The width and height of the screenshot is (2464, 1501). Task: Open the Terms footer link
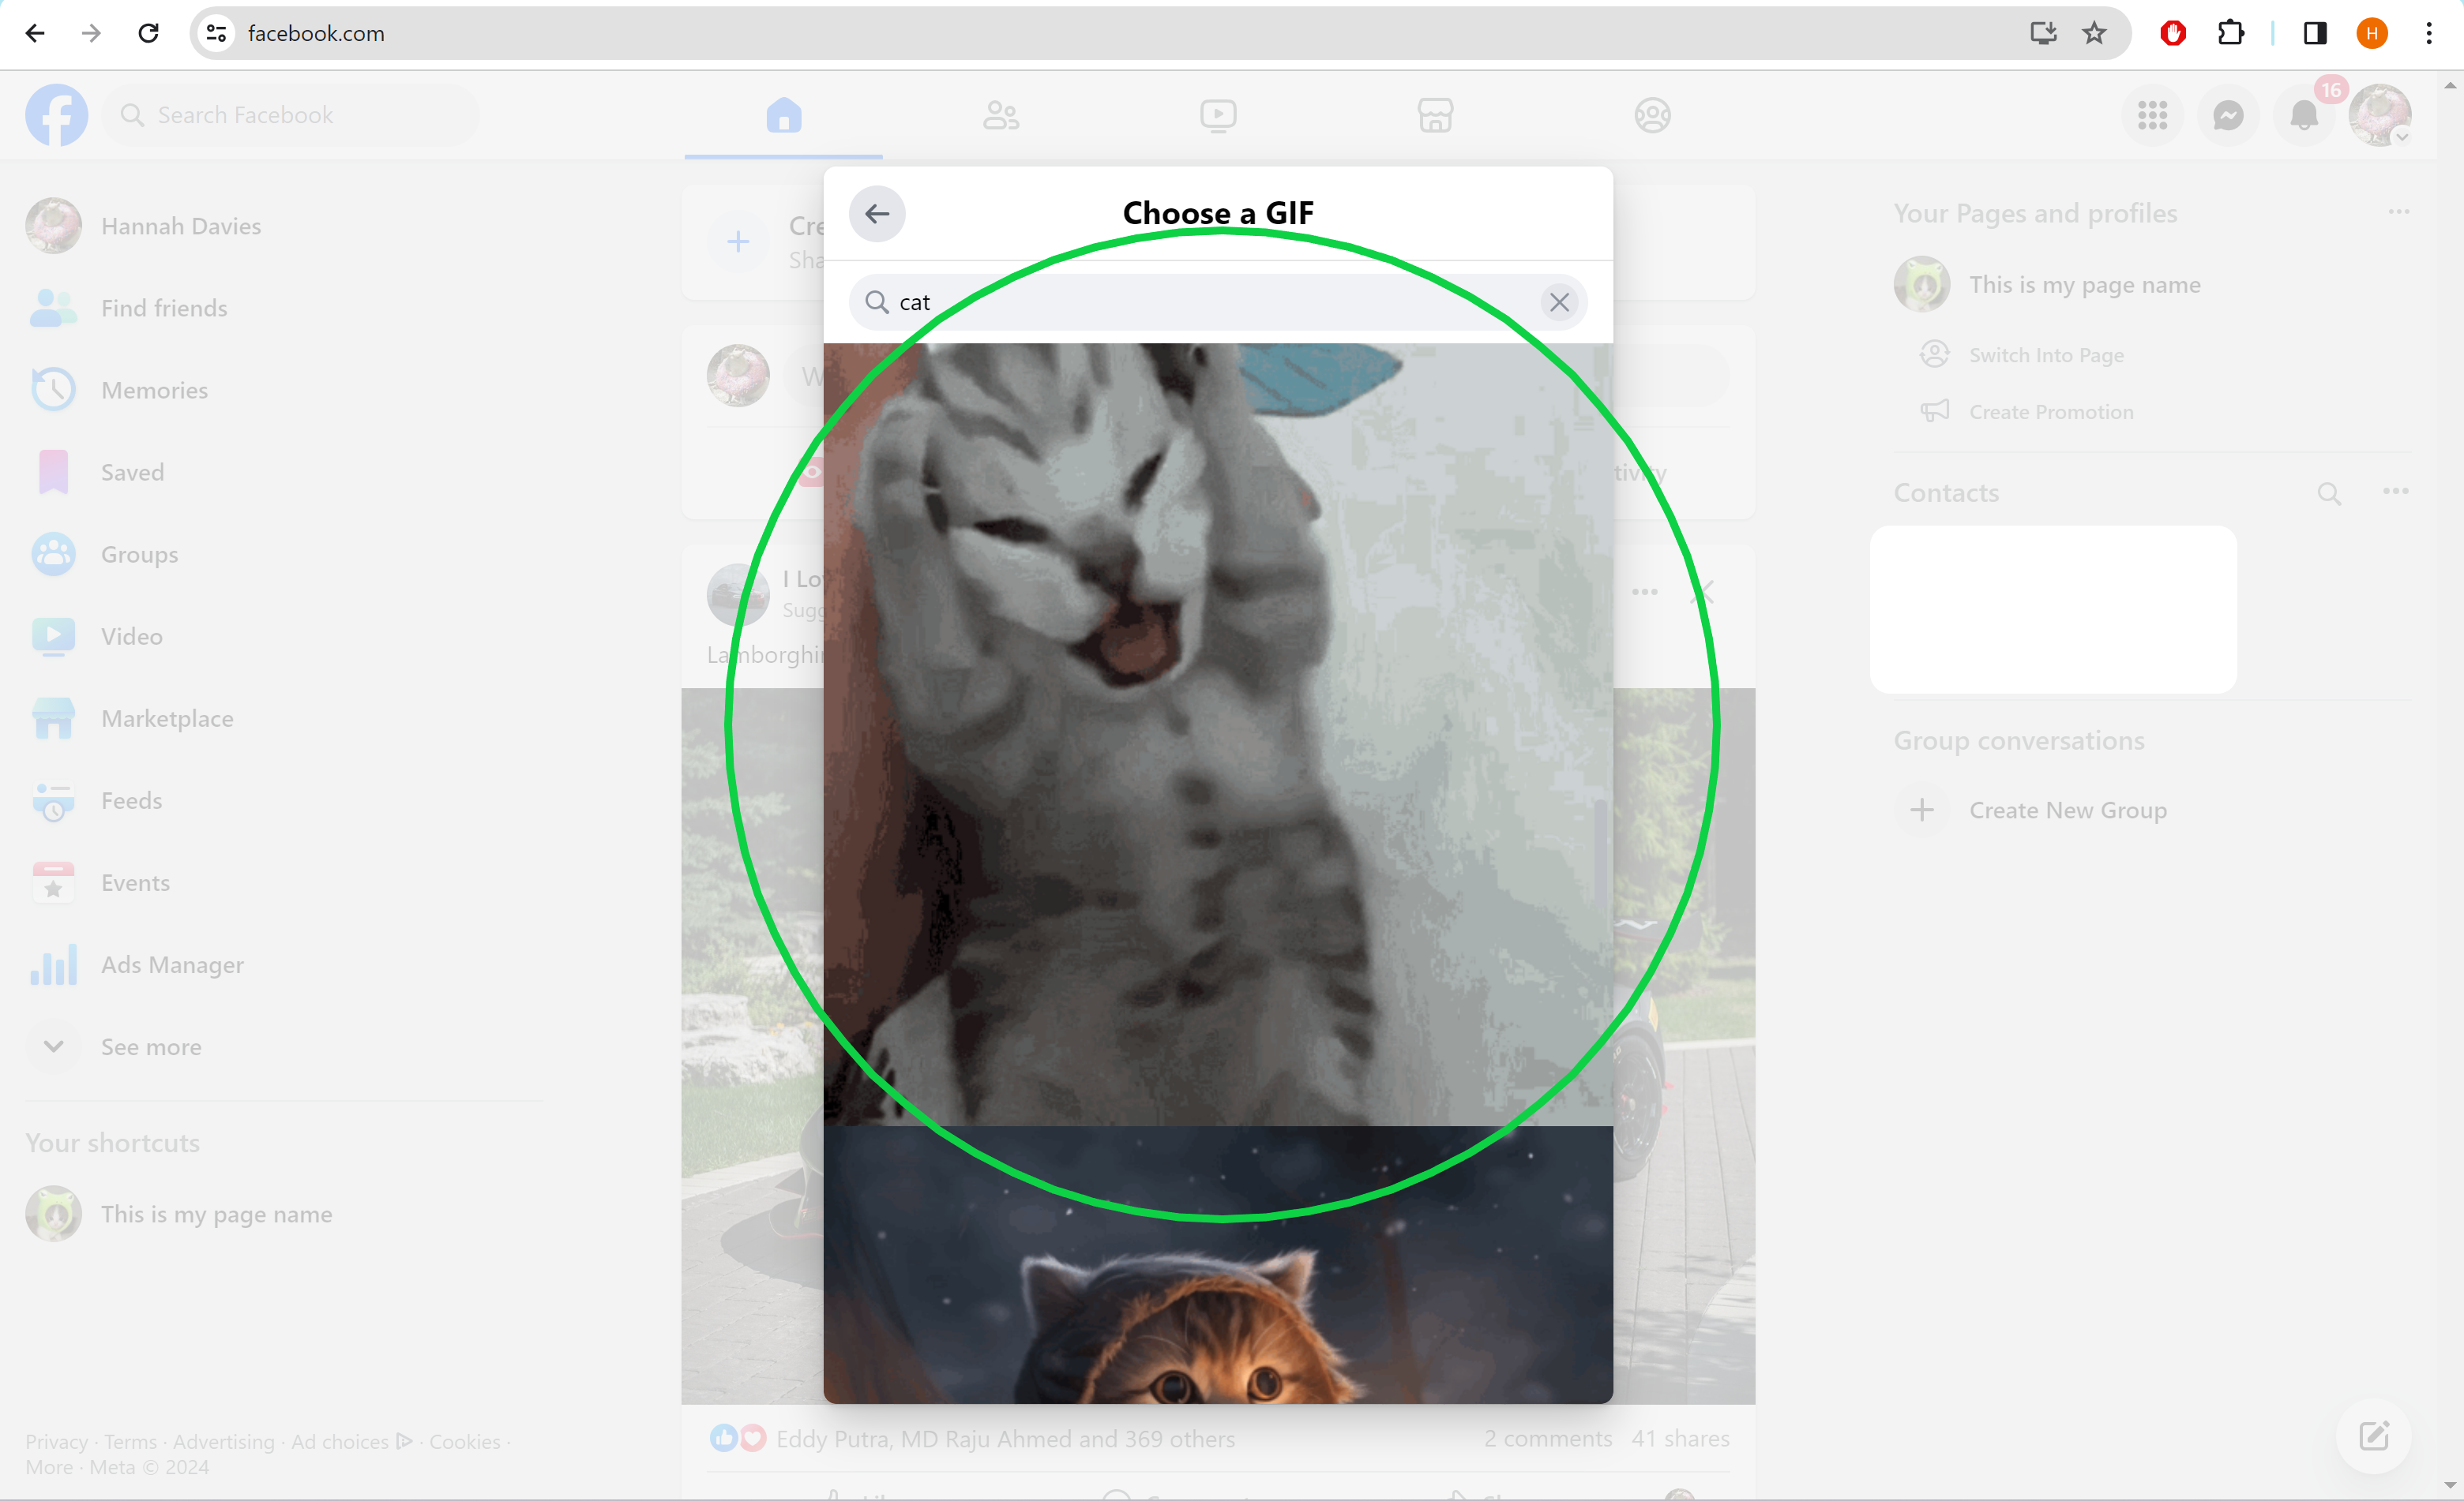point(130,1441)
